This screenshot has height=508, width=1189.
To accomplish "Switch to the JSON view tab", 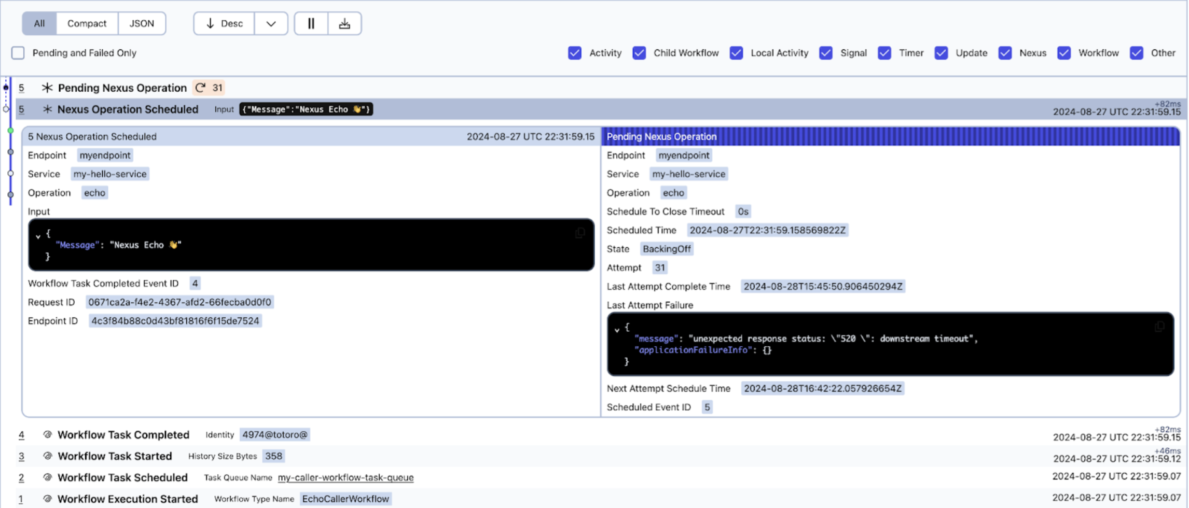I will point(142,24).
